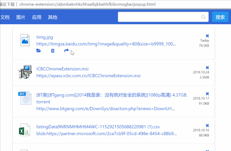Open the timg.jpg file name link

[x=44, y=37]
